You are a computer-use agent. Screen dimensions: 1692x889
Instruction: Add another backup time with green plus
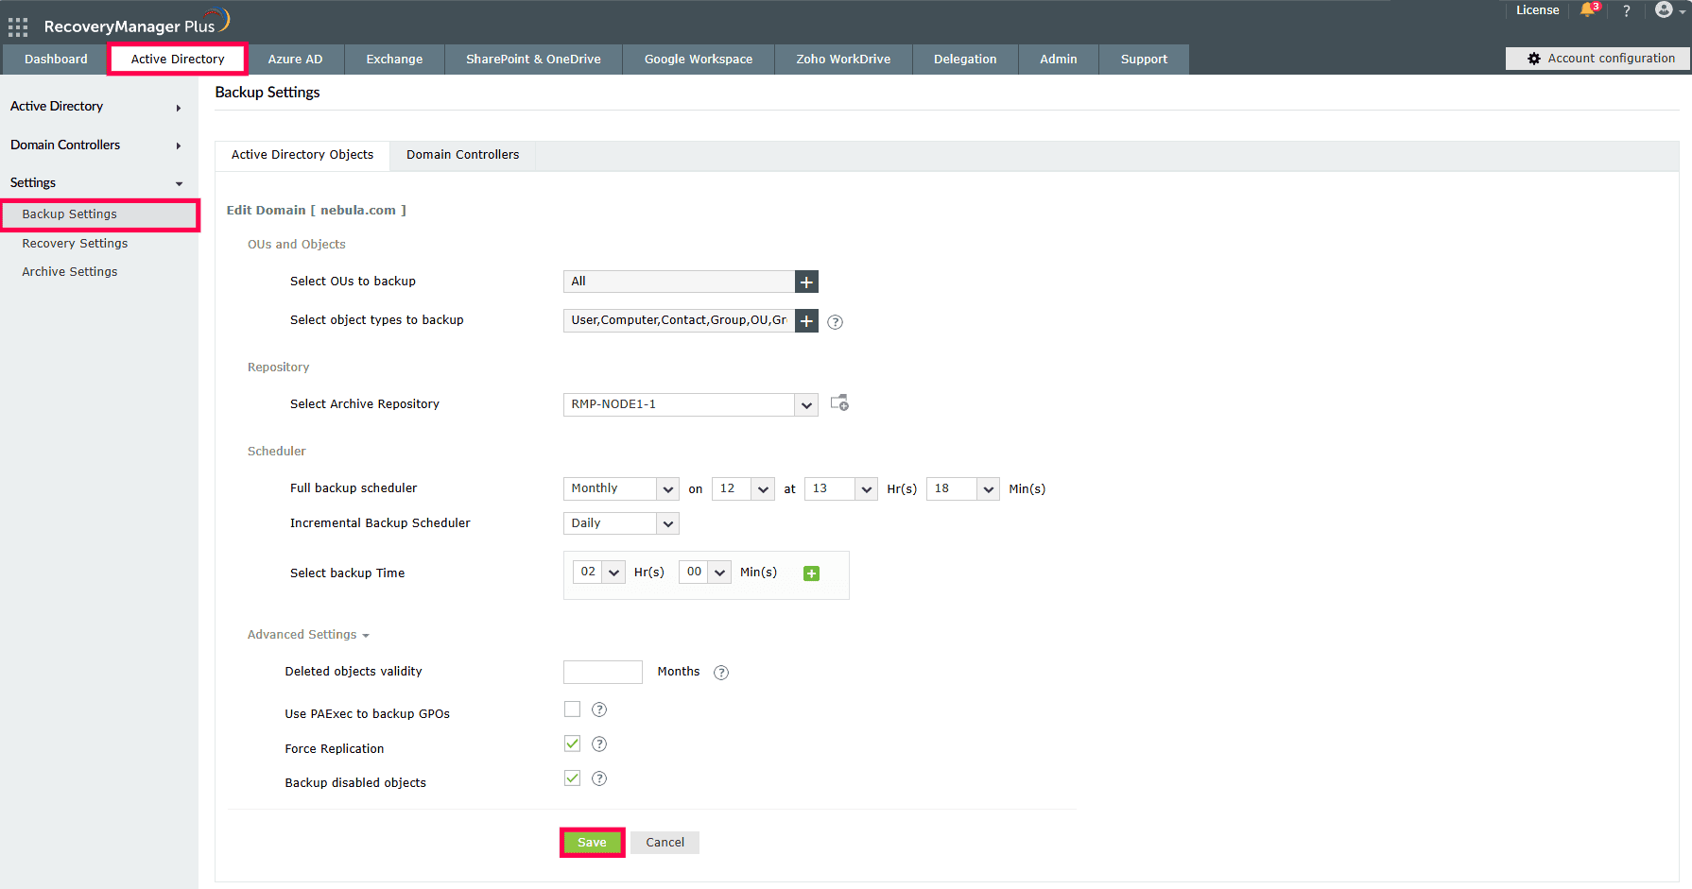click(x=811, y=573)
